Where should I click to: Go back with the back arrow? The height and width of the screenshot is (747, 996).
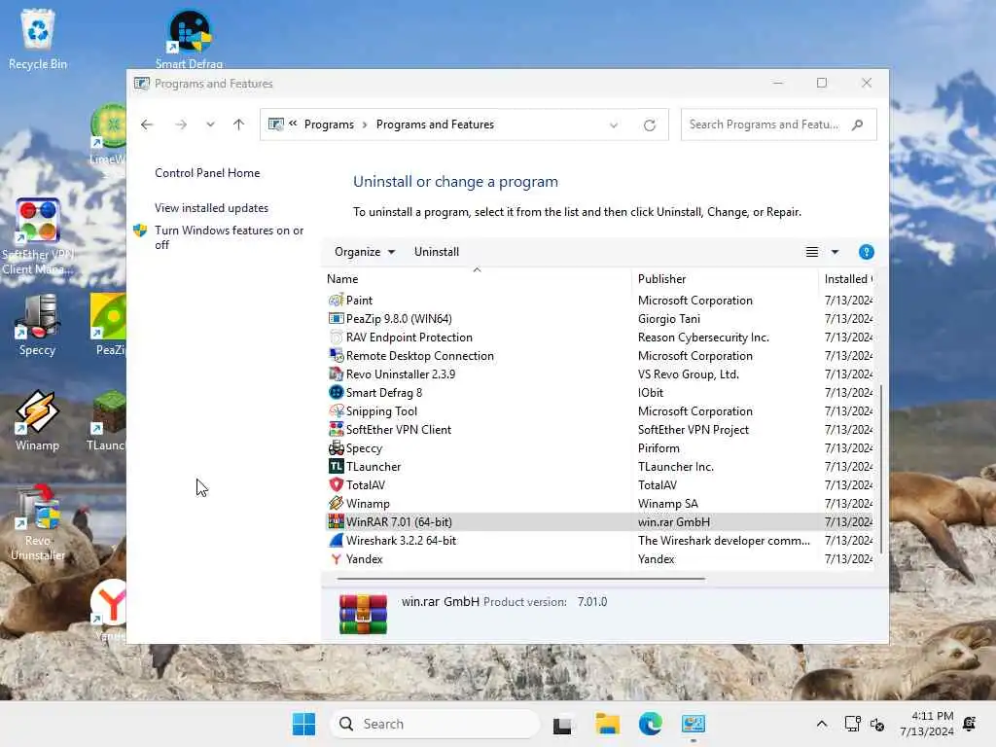[x=147, y=124]
